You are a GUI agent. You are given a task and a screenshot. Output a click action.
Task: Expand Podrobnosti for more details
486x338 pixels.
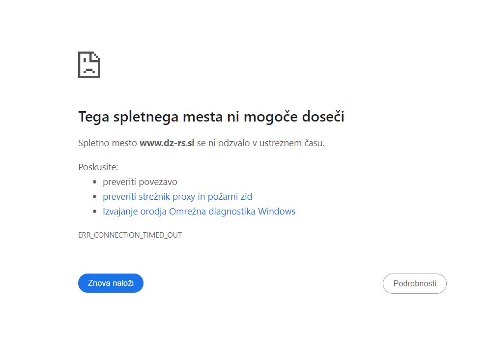coord(414,283)
